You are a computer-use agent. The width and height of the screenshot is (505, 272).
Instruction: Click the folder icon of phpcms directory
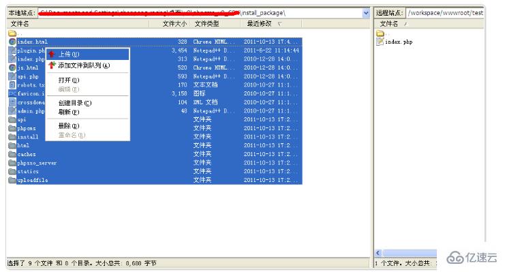(12, 128)
